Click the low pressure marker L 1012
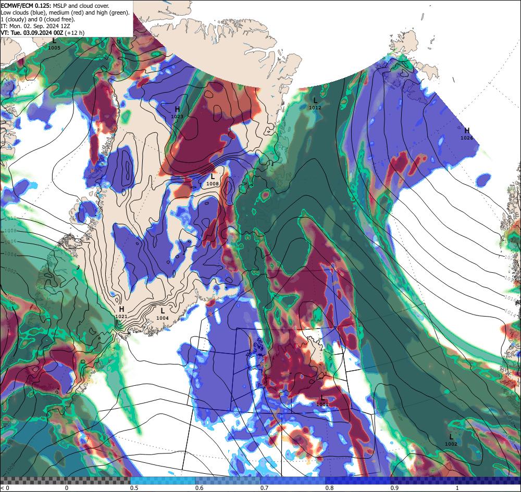This screenshot has height=492, width=521. click(x=315, y=103)
